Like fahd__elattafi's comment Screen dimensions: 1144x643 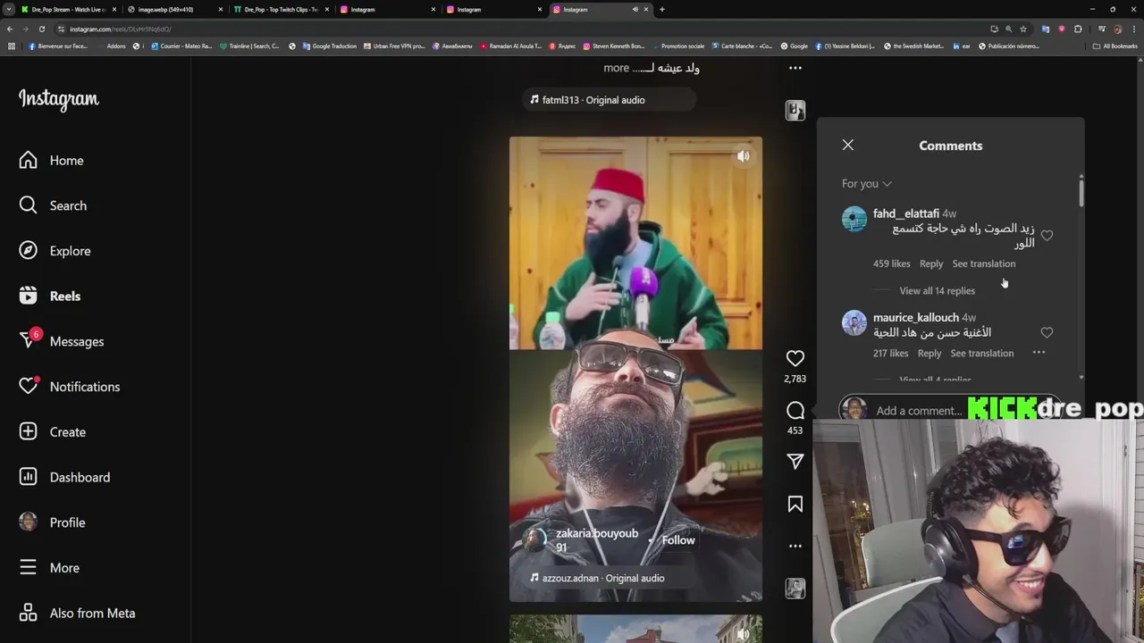1047,236
